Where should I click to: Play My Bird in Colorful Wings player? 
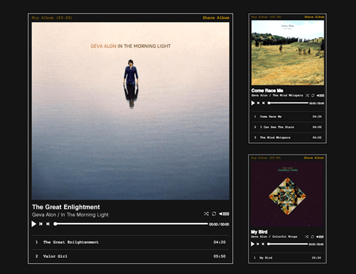(252, 244)
